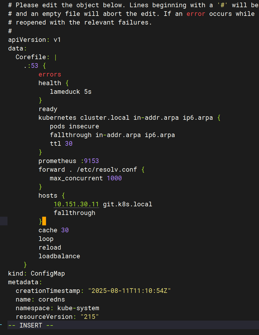Click the 'Corefile' key text
259x335 pixels.
click(31, 57)
